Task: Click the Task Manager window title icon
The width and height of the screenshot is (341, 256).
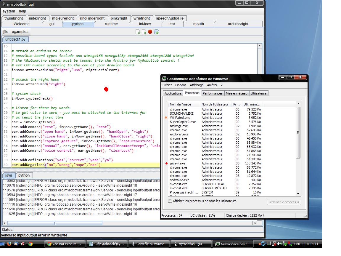Action: pos(164,79)
